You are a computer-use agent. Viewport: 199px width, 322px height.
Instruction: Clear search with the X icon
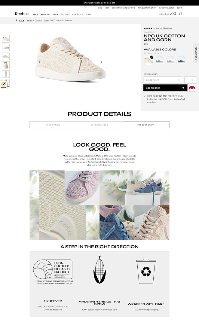171,14
